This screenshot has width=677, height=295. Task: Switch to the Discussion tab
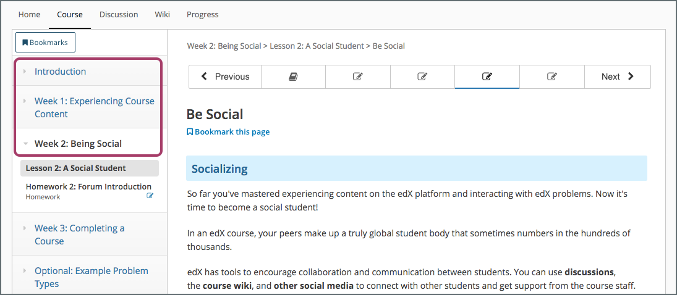(x=119, y=14)
